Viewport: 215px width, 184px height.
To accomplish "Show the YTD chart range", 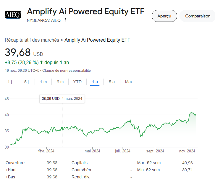I will pyautogui.click(x=77, y=82).
